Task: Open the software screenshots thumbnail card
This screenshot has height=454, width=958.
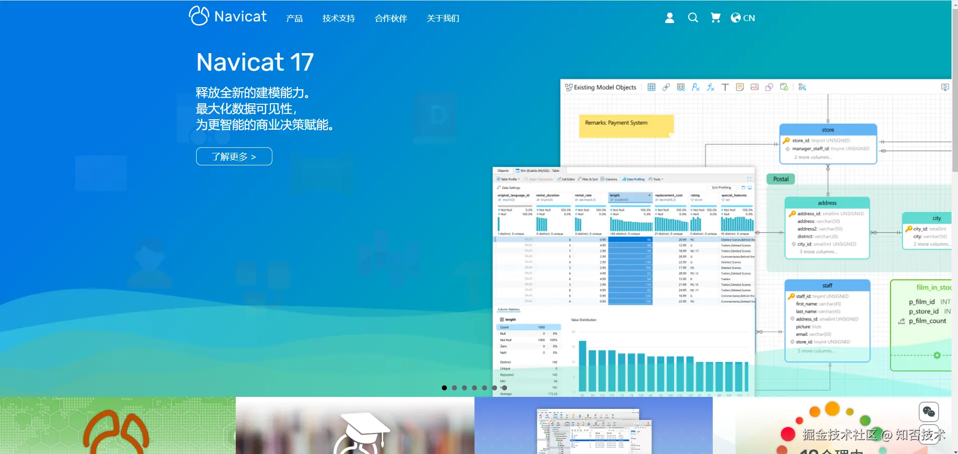Action: tap(593, 425)
